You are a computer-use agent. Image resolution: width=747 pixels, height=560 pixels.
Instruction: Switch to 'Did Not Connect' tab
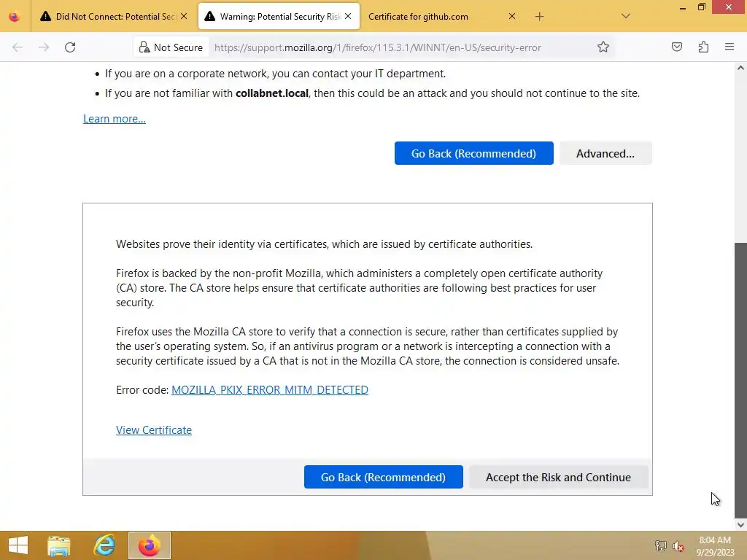[x=113, y=17]
